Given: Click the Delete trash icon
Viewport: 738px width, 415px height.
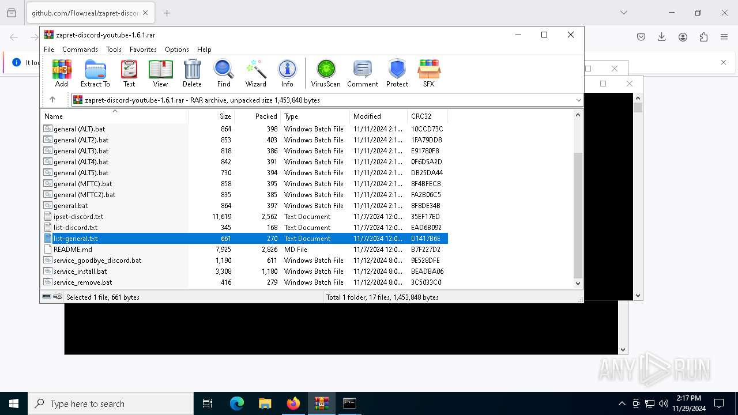Looking at the screenshot, I should pyautogui.click(x=192, y=73).
